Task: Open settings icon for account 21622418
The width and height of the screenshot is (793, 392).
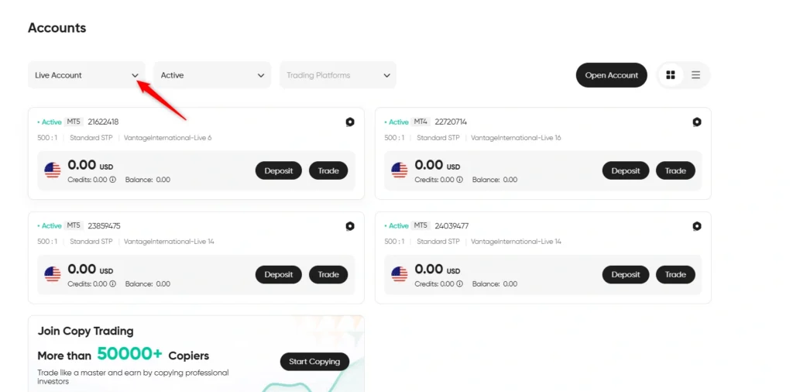Action: click(350, 122)
